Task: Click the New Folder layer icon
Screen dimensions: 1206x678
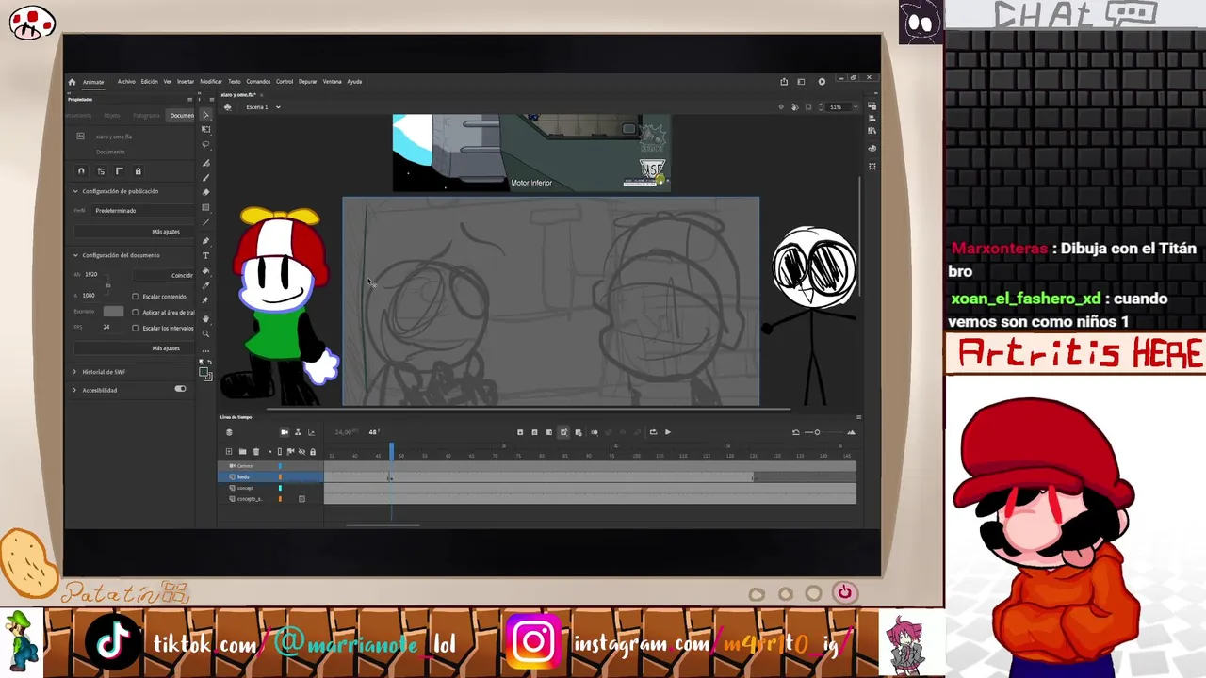Action: coord(242,452)
